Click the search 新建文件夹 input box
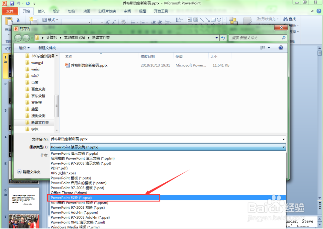 [x=255, y=38]
